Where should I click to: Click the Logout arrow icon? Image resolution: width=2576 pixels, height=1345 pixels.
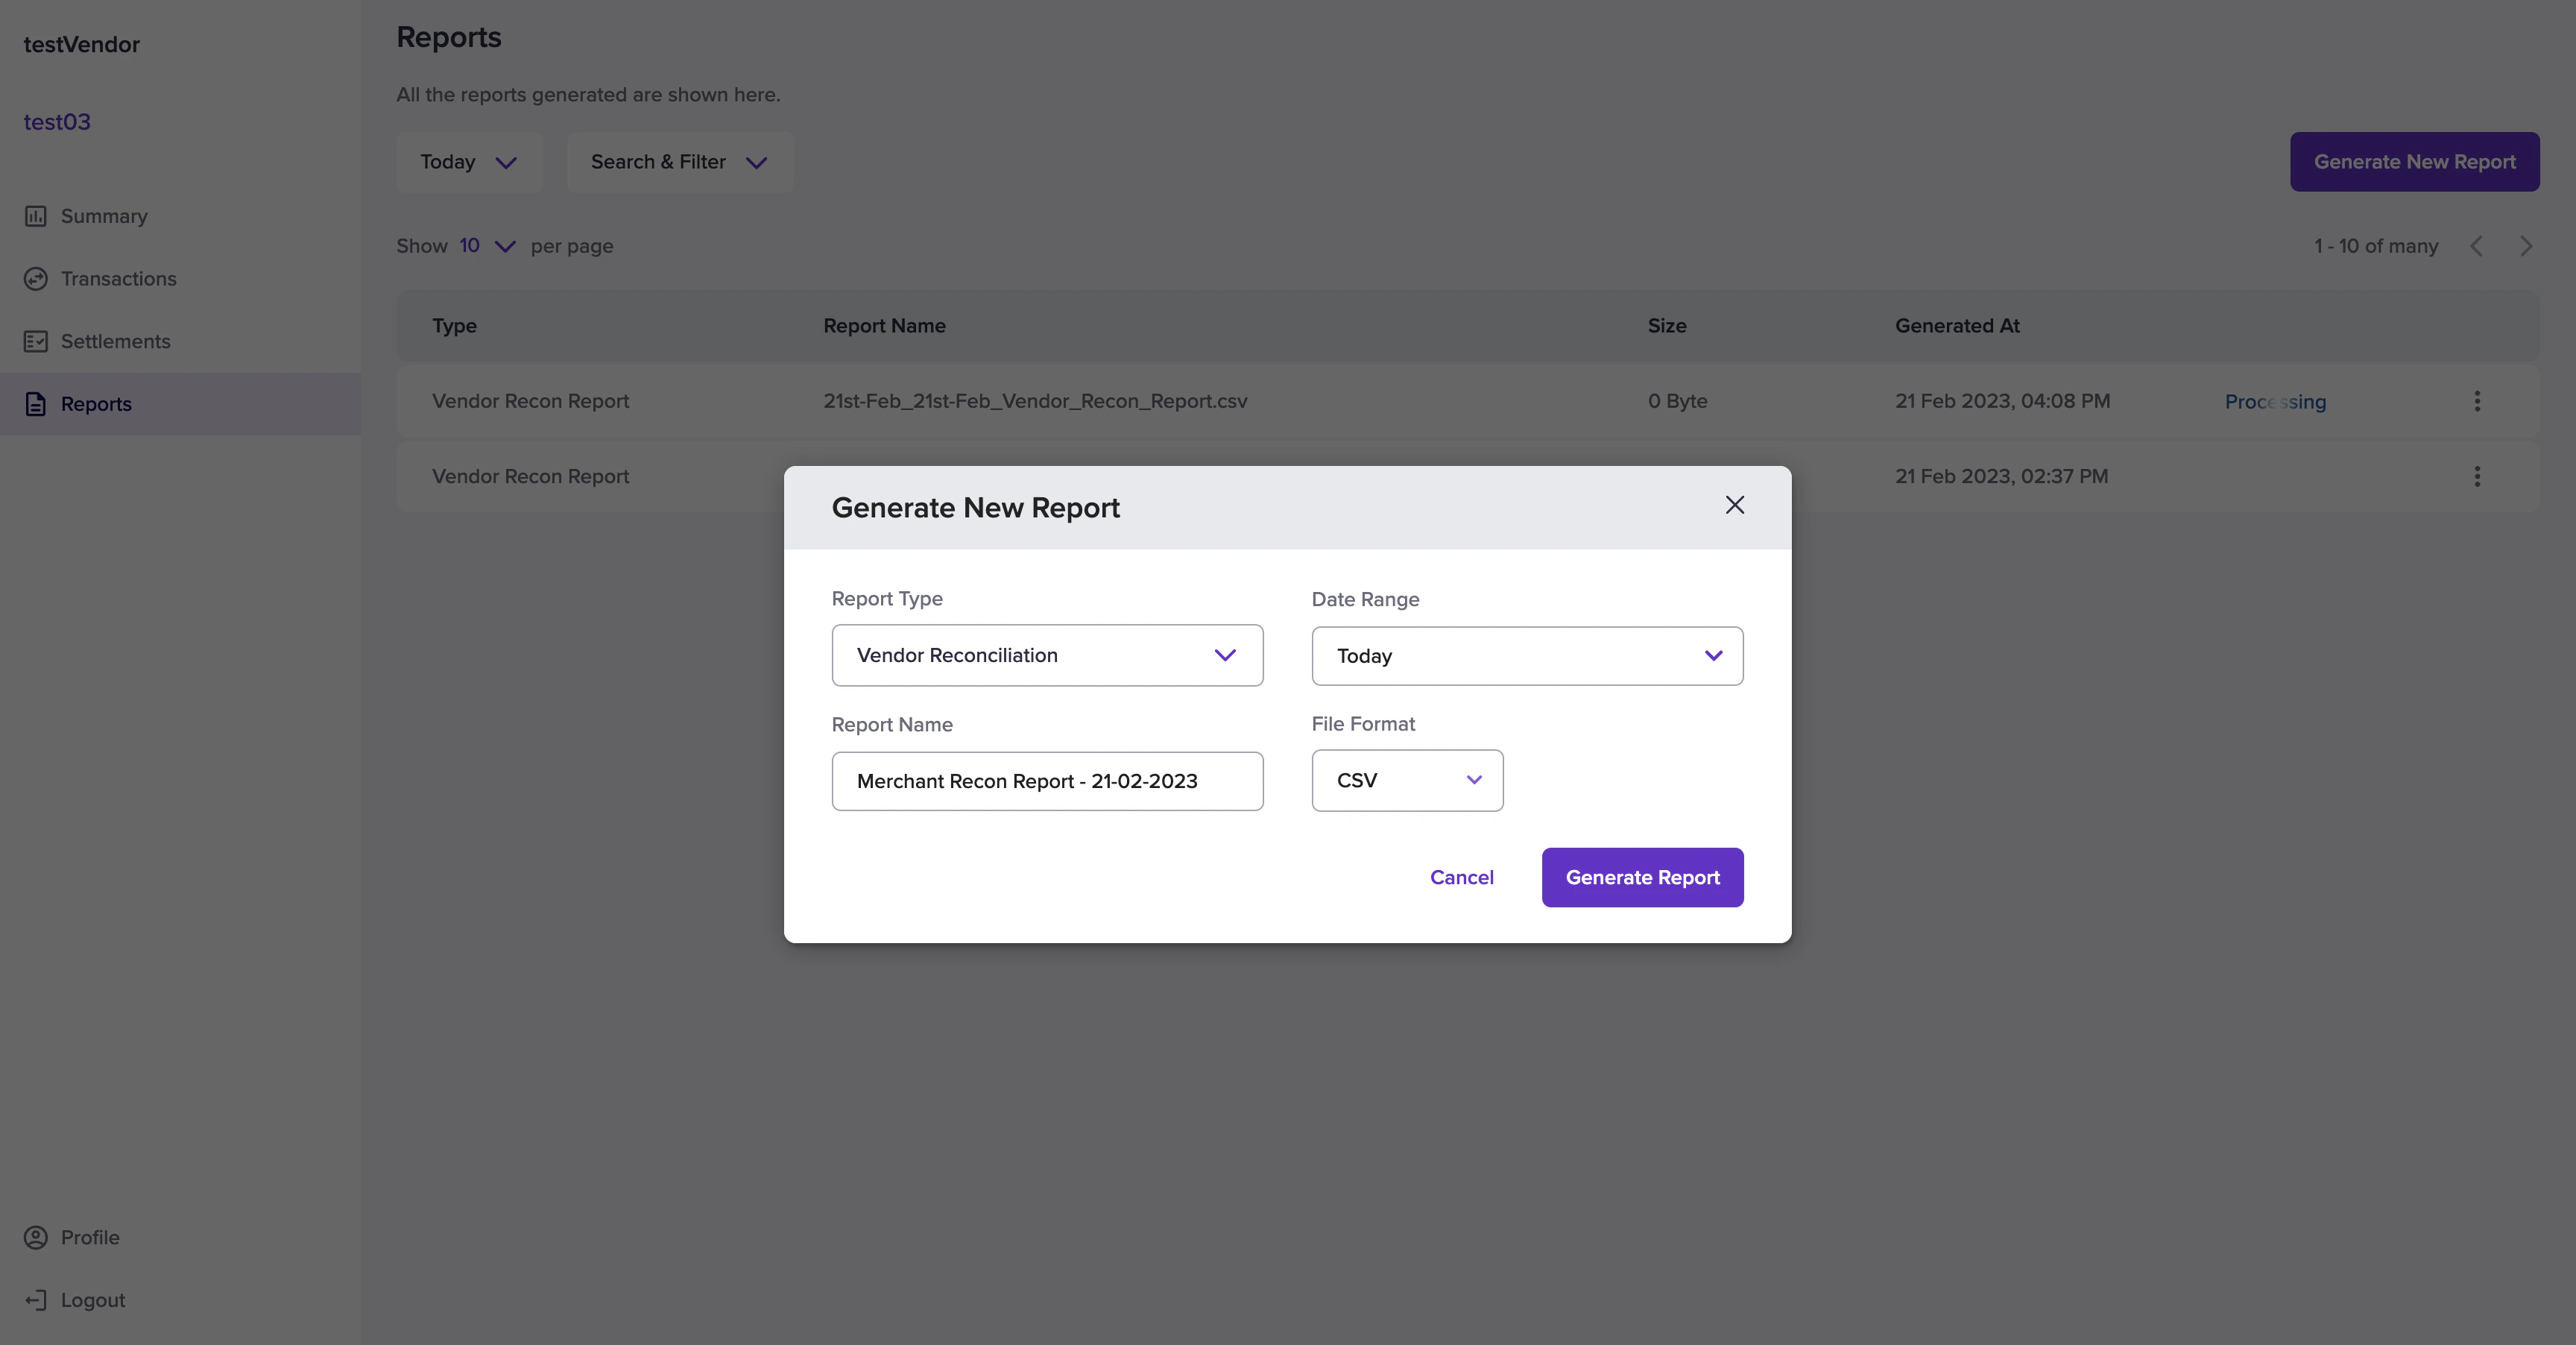[x=36, y=1300]
